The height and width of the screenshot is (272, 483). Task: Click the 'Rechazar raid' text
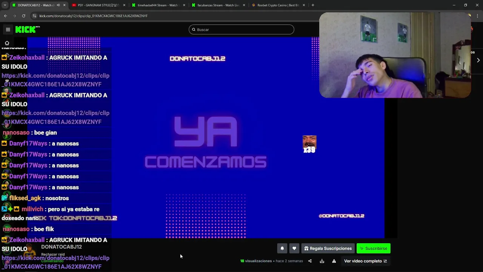pos(53,255)
